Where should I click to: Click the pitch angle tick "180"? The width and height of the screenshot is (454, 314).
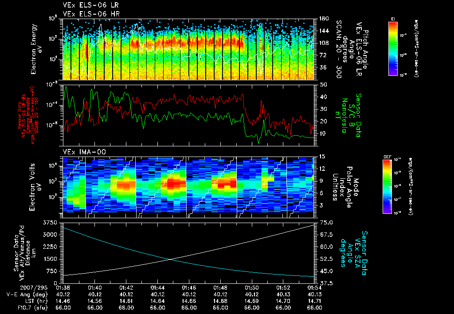324,19
